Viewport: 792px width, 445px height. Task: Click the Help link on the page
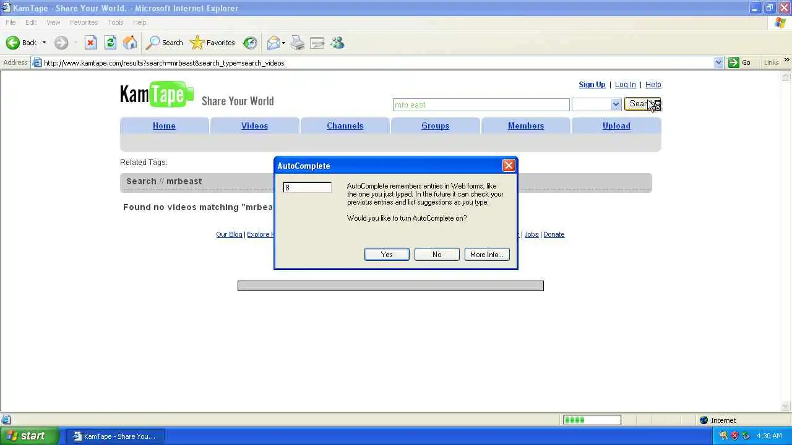653,85
